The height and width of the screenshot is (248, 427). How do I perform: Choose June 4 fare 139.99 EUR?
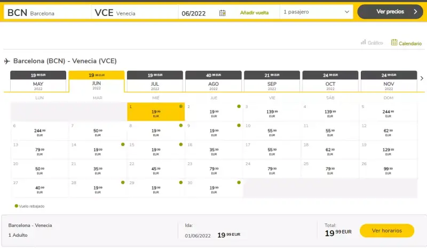click(330, 112)
